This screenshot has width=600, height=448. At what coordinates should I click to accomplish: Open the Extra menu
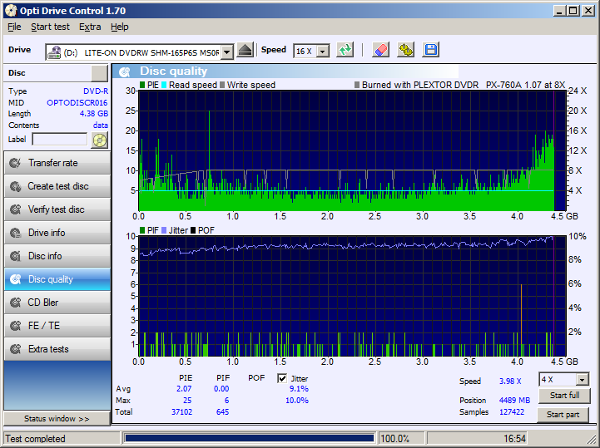point(90,27)
